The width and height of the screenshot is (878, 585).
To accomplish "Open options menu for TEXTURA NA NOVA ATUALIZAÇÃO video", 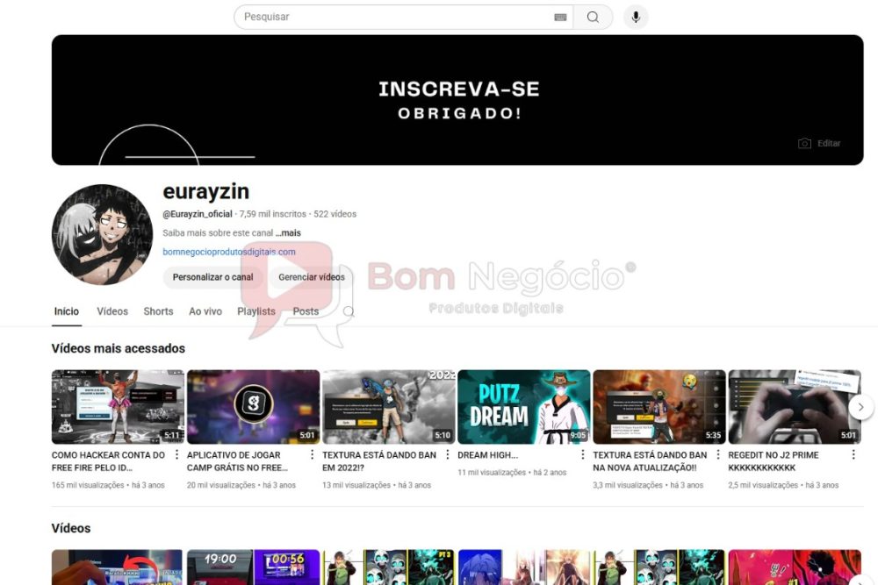I will click(718, 454).
